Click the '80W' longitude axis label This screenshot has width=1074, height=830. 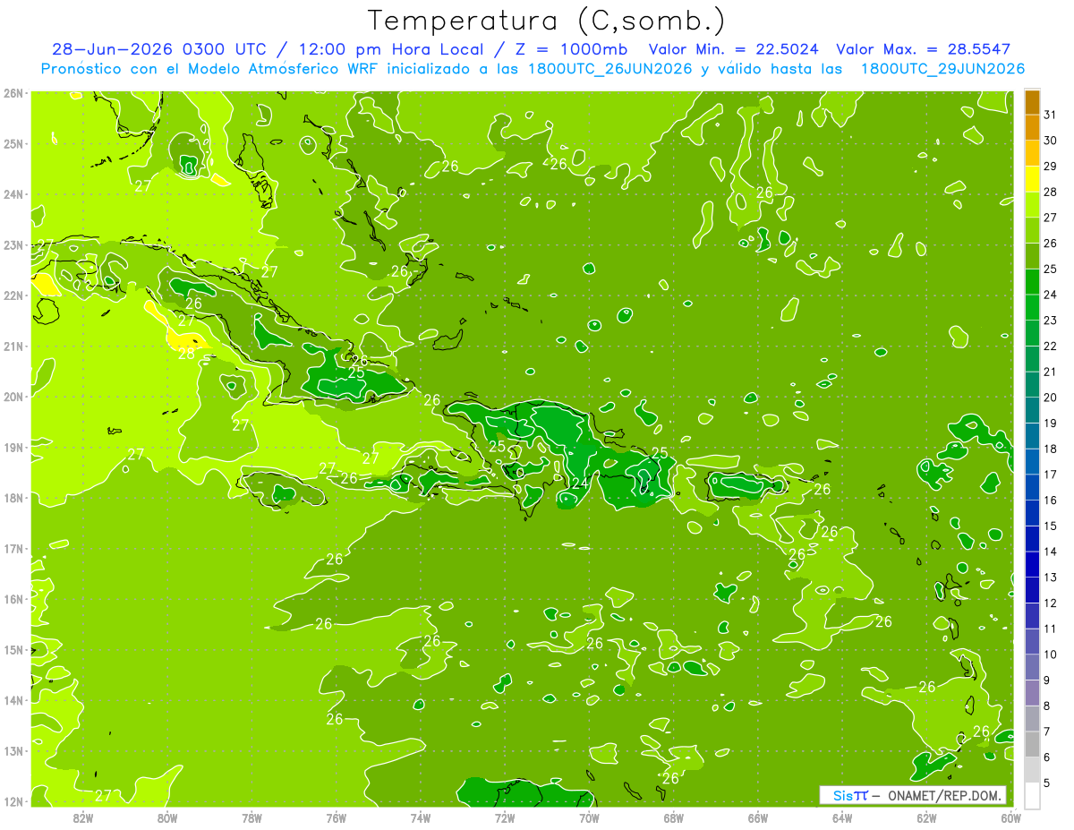pos(167,817)
